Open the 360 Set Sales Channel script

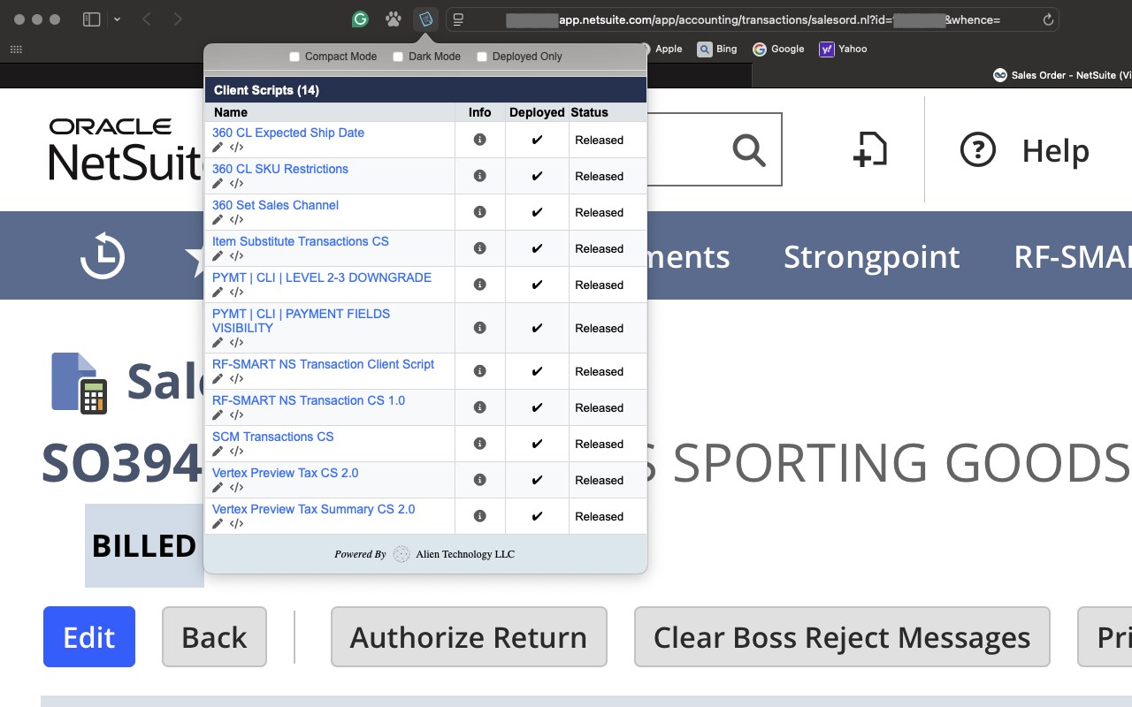[x=275, y=205]
